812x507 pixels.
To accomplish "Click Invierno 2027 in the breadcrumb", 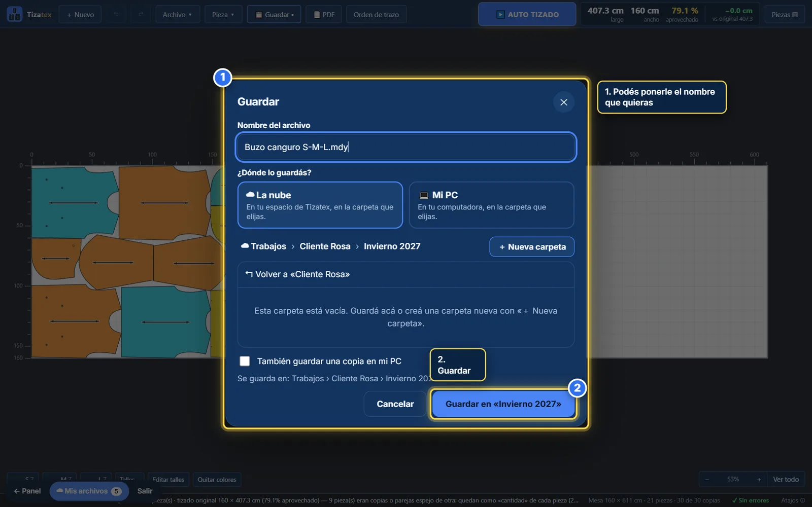I will click(x=392, y=246).
